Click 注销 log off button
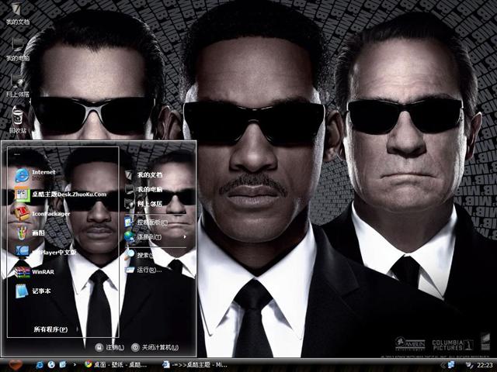Viewport: 497px width, 372px height. [x=109, y=347]
